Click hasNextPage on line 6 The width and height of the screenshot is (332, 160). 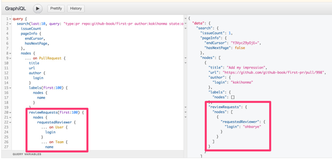(36, 44)
